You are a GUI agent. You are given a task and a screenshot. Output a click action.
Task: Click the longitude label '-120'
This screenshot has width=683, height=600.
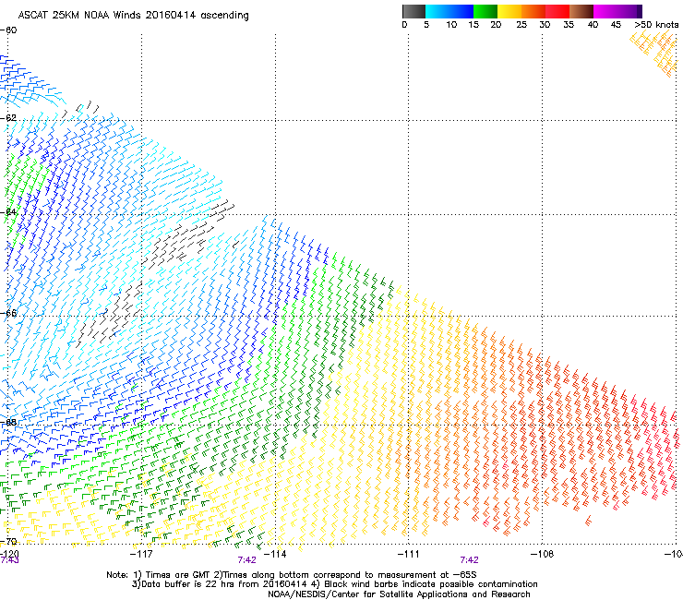click(9, 554)
